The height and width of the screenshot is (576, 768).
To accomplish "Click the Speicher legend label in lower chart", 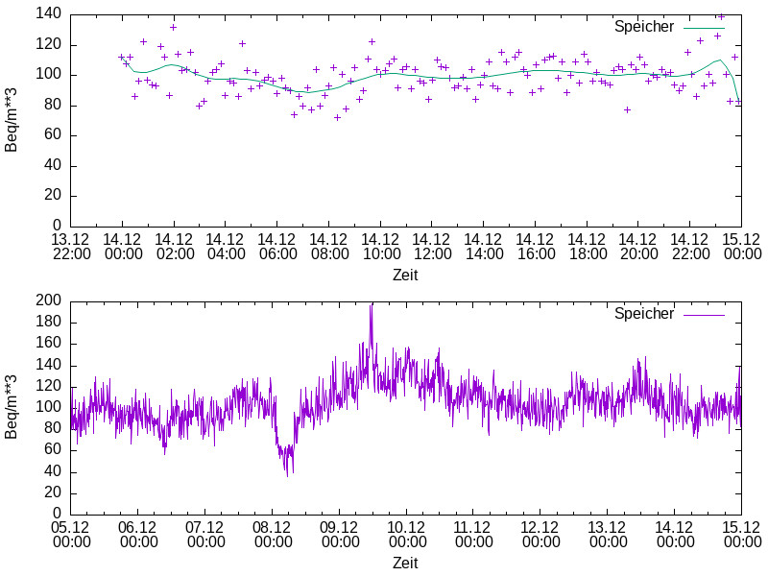I will 643,313.
